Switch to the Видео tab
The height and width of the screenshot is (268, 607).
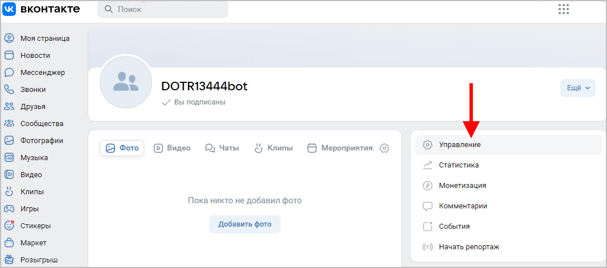172,148
